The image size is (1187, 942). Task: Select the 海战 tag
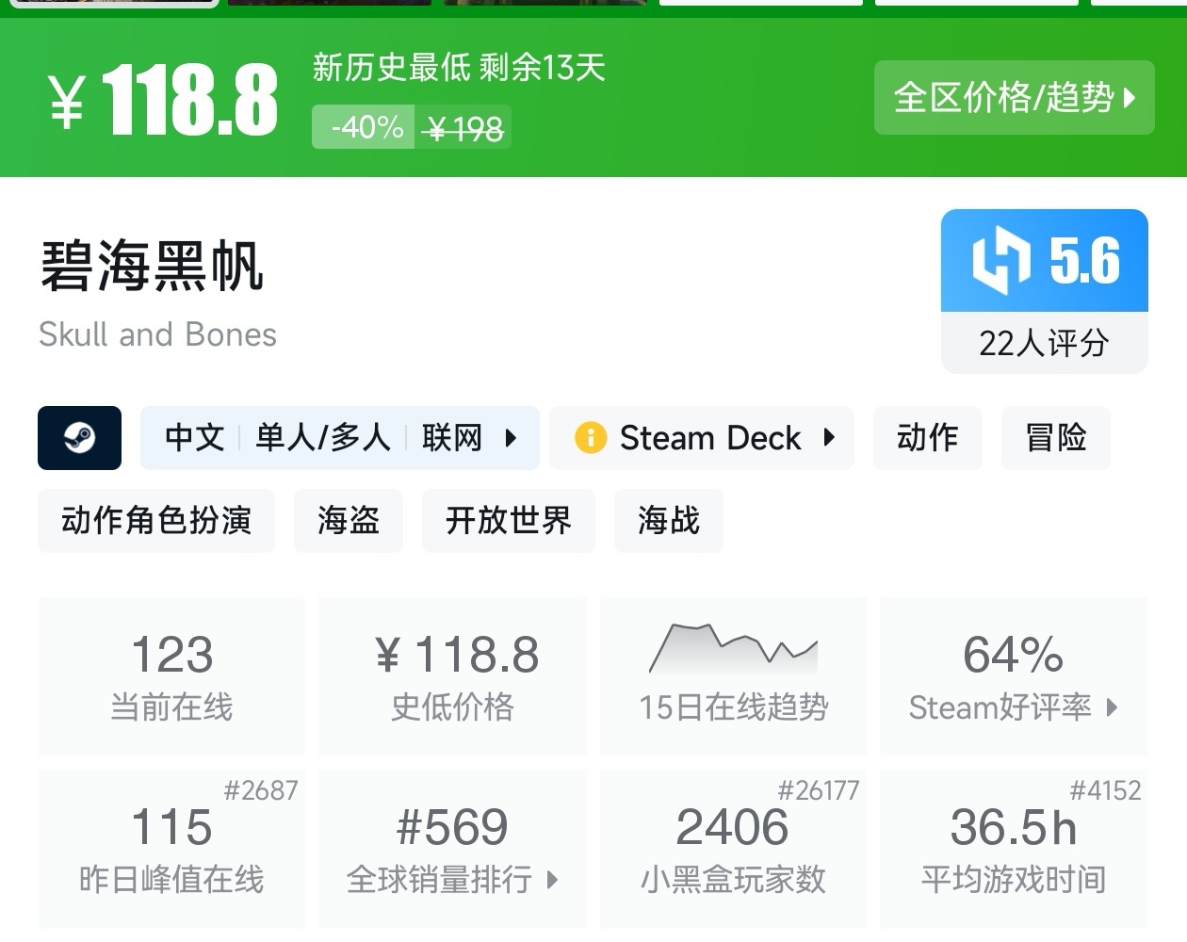668,521
